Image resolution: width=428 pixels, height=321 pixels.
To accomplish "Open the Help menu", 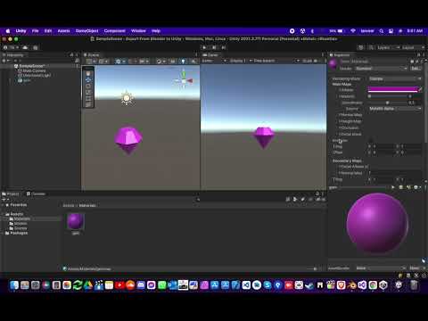I will [156, 31].
